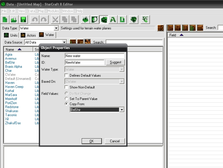
Task: Check the Show Non-Default checkbox
Action: coord(66,87)
